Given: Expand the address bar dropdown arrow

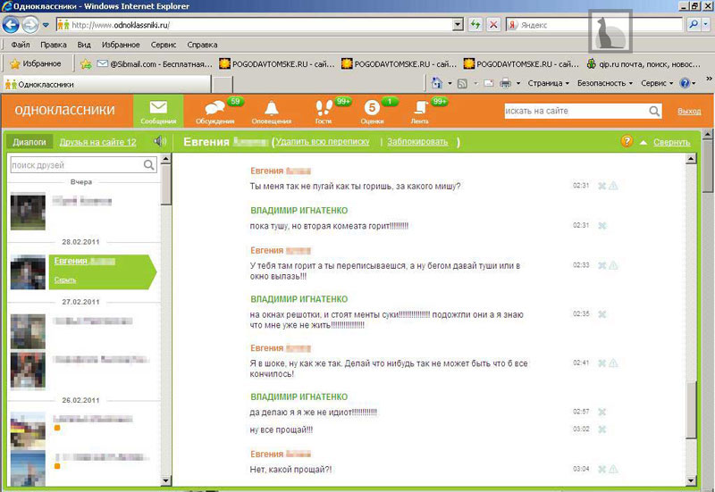Looking at the screenshot, I should (458, 25).
